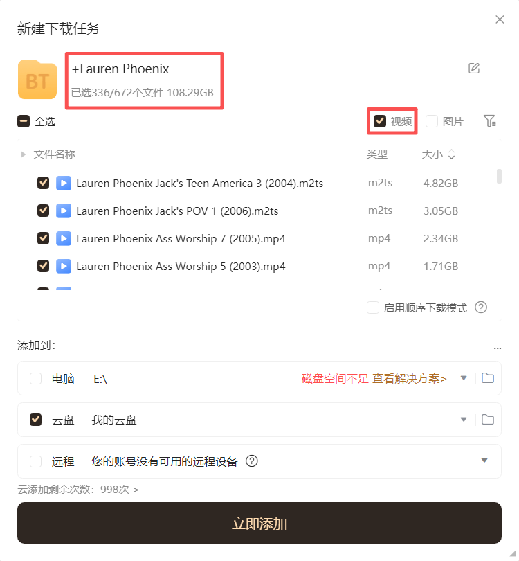Enable the sequential download mode checkbox
This screenshot has height=561, width=519.
pos(373,308)
